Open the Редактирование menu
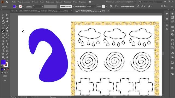175x98 pixels. click(x=24, y=2)
